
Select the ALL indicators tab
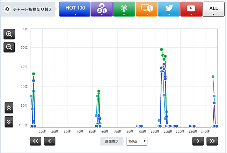[x=213, y=8]
